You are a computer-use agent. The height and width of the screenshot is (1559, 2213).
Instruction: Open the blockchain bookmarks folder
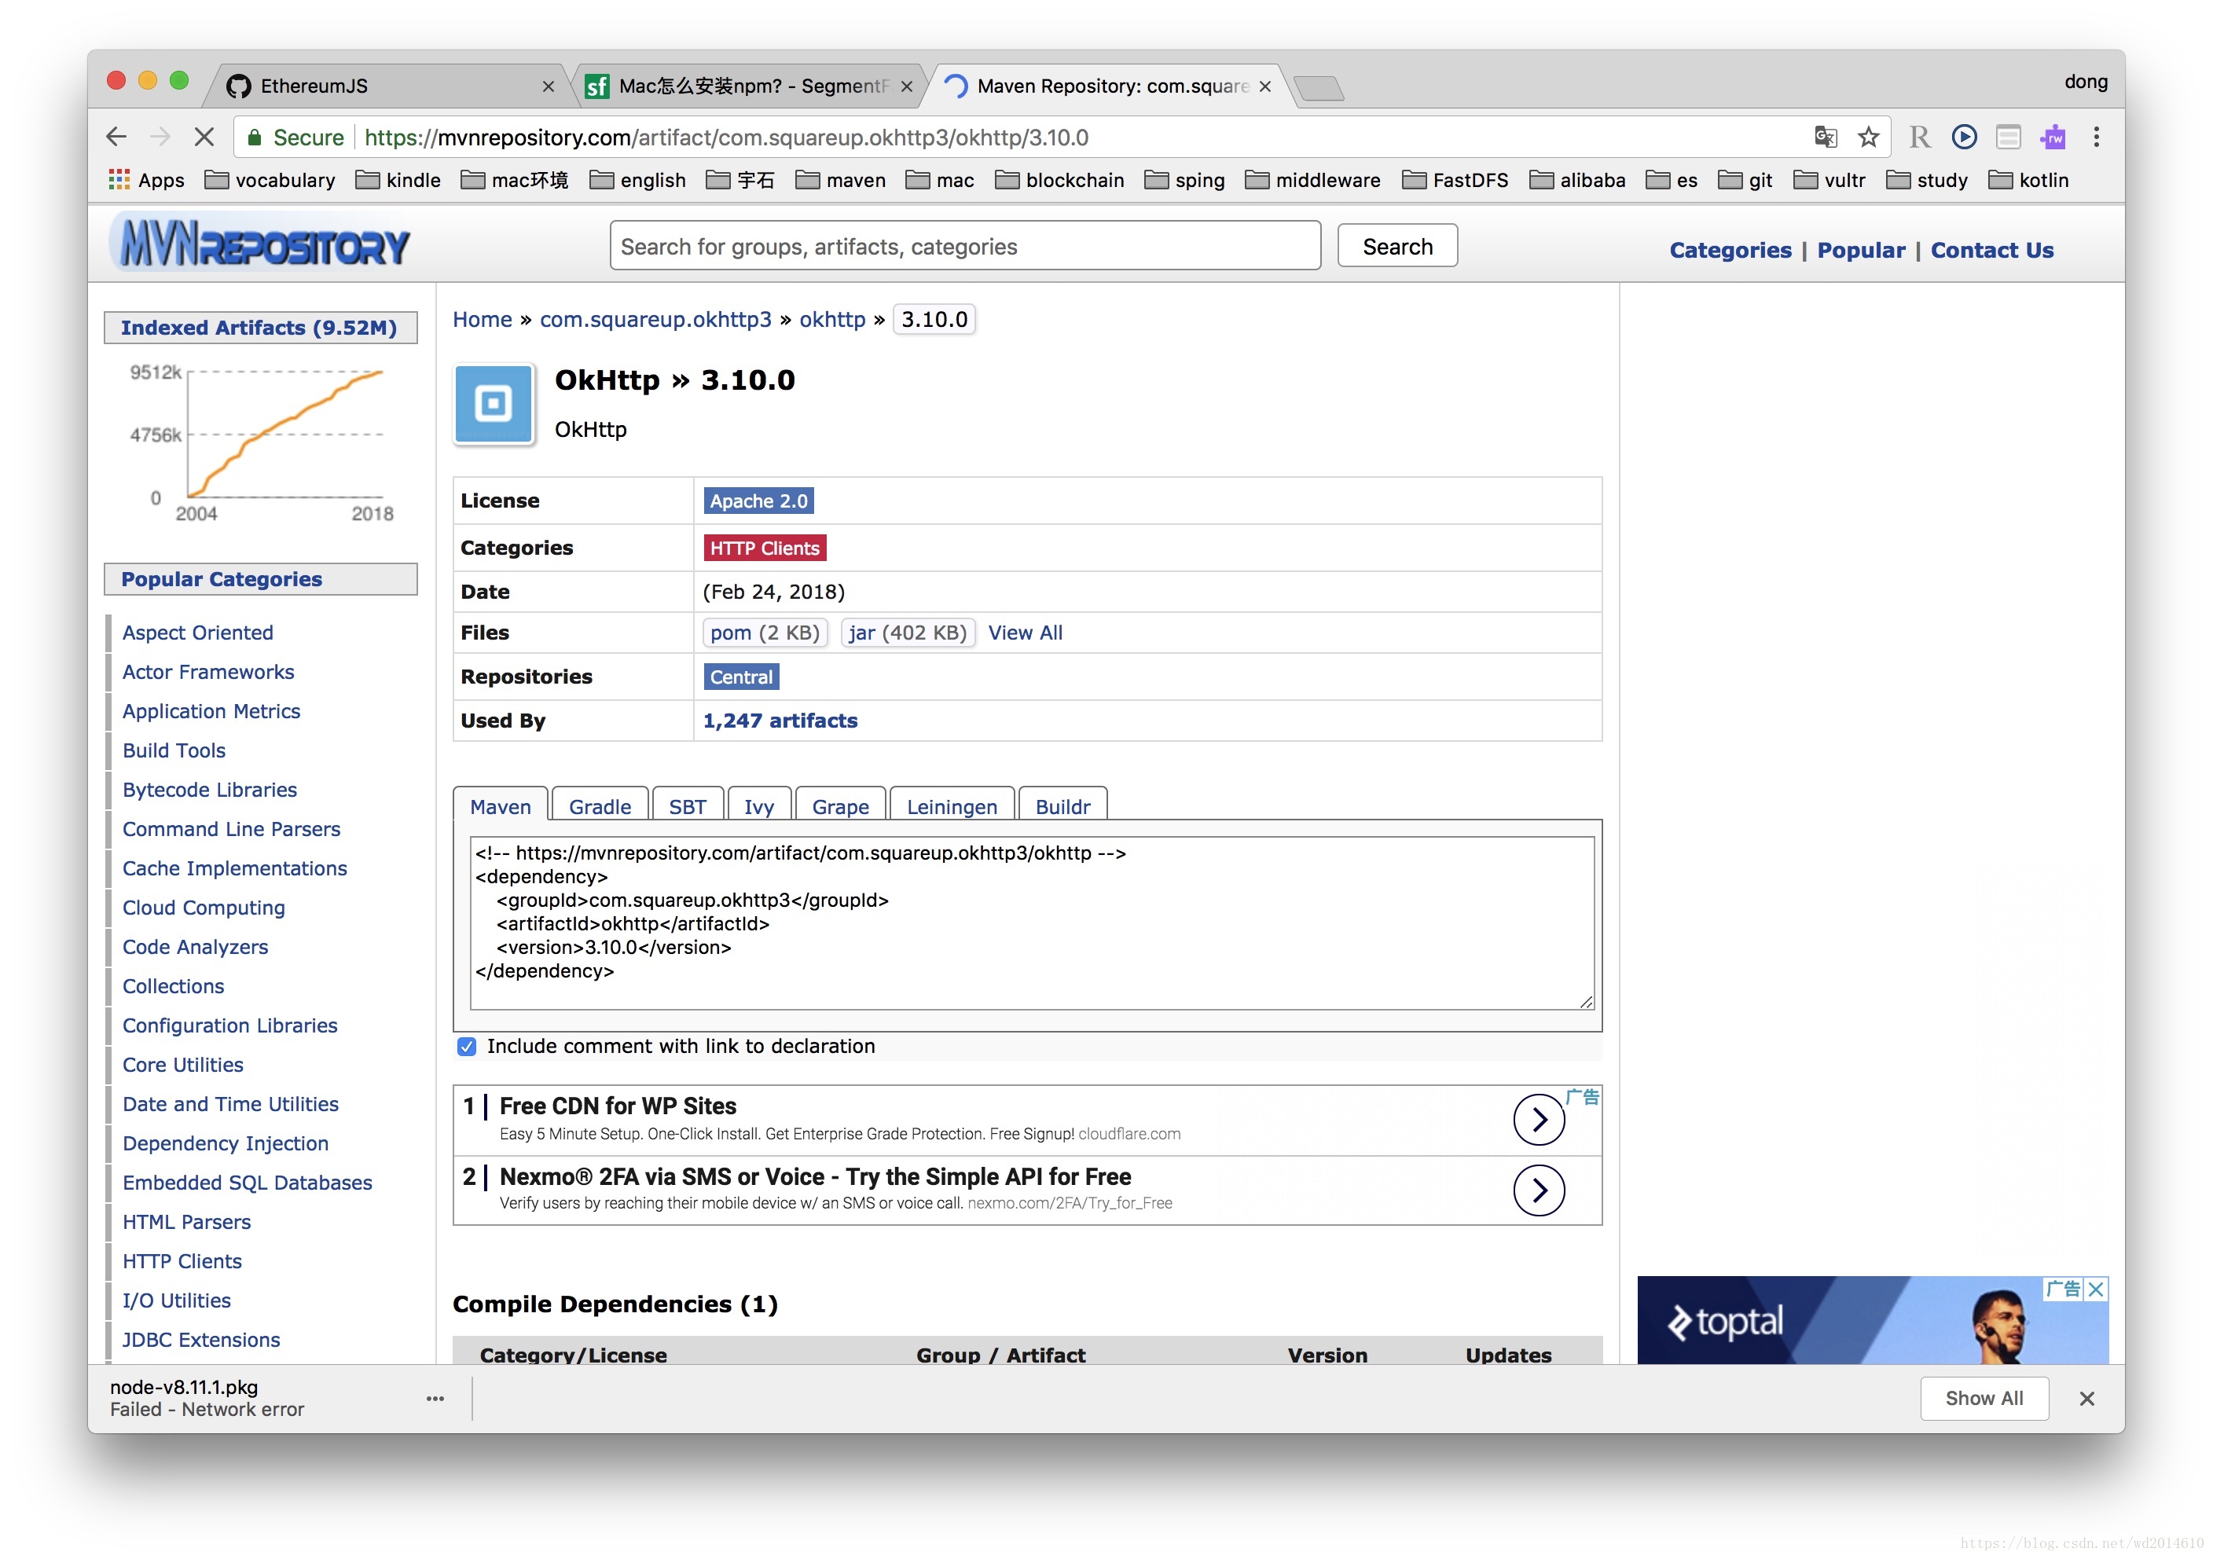tap(1059, 180)
